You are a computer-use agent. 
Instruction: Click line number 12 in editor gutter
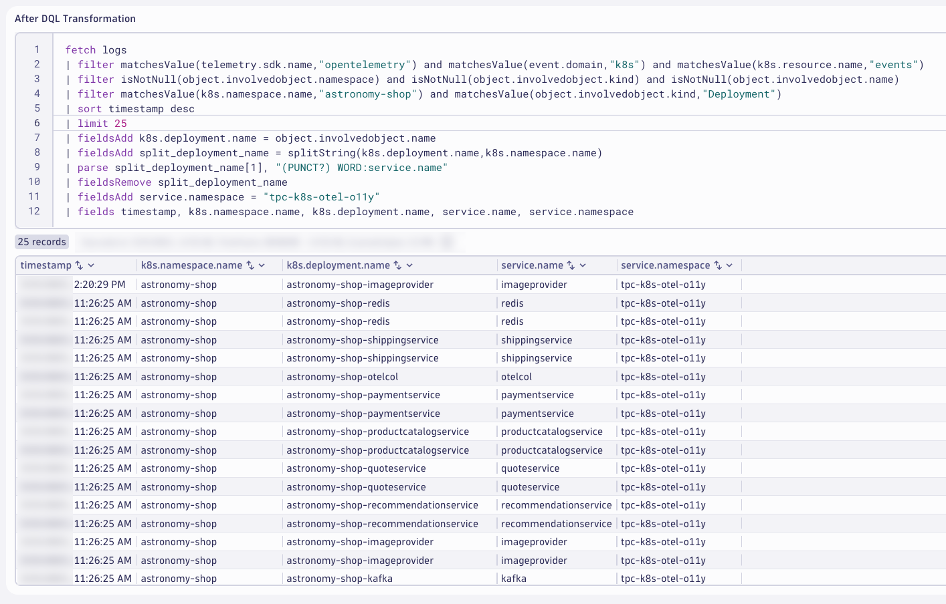[x=34, y=211]
